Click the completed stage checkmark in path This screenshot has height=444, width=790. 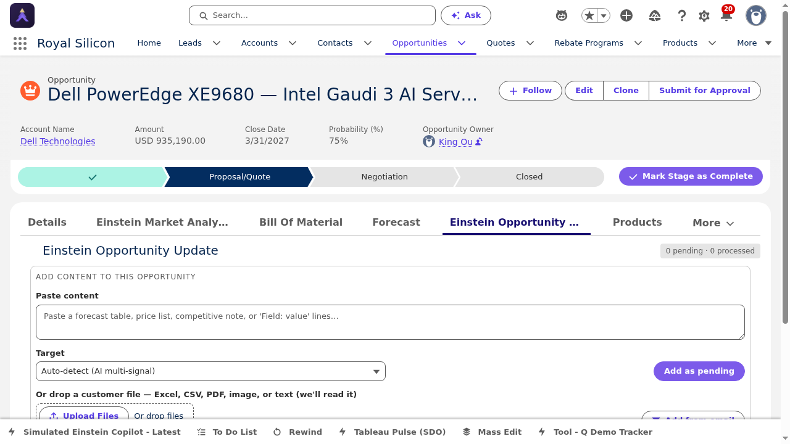(x=93, y=177)
